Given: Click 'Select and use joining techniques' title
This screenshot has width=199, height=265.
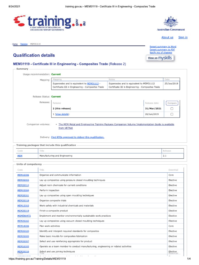Looking at the screenshot, I should [57, 252].
